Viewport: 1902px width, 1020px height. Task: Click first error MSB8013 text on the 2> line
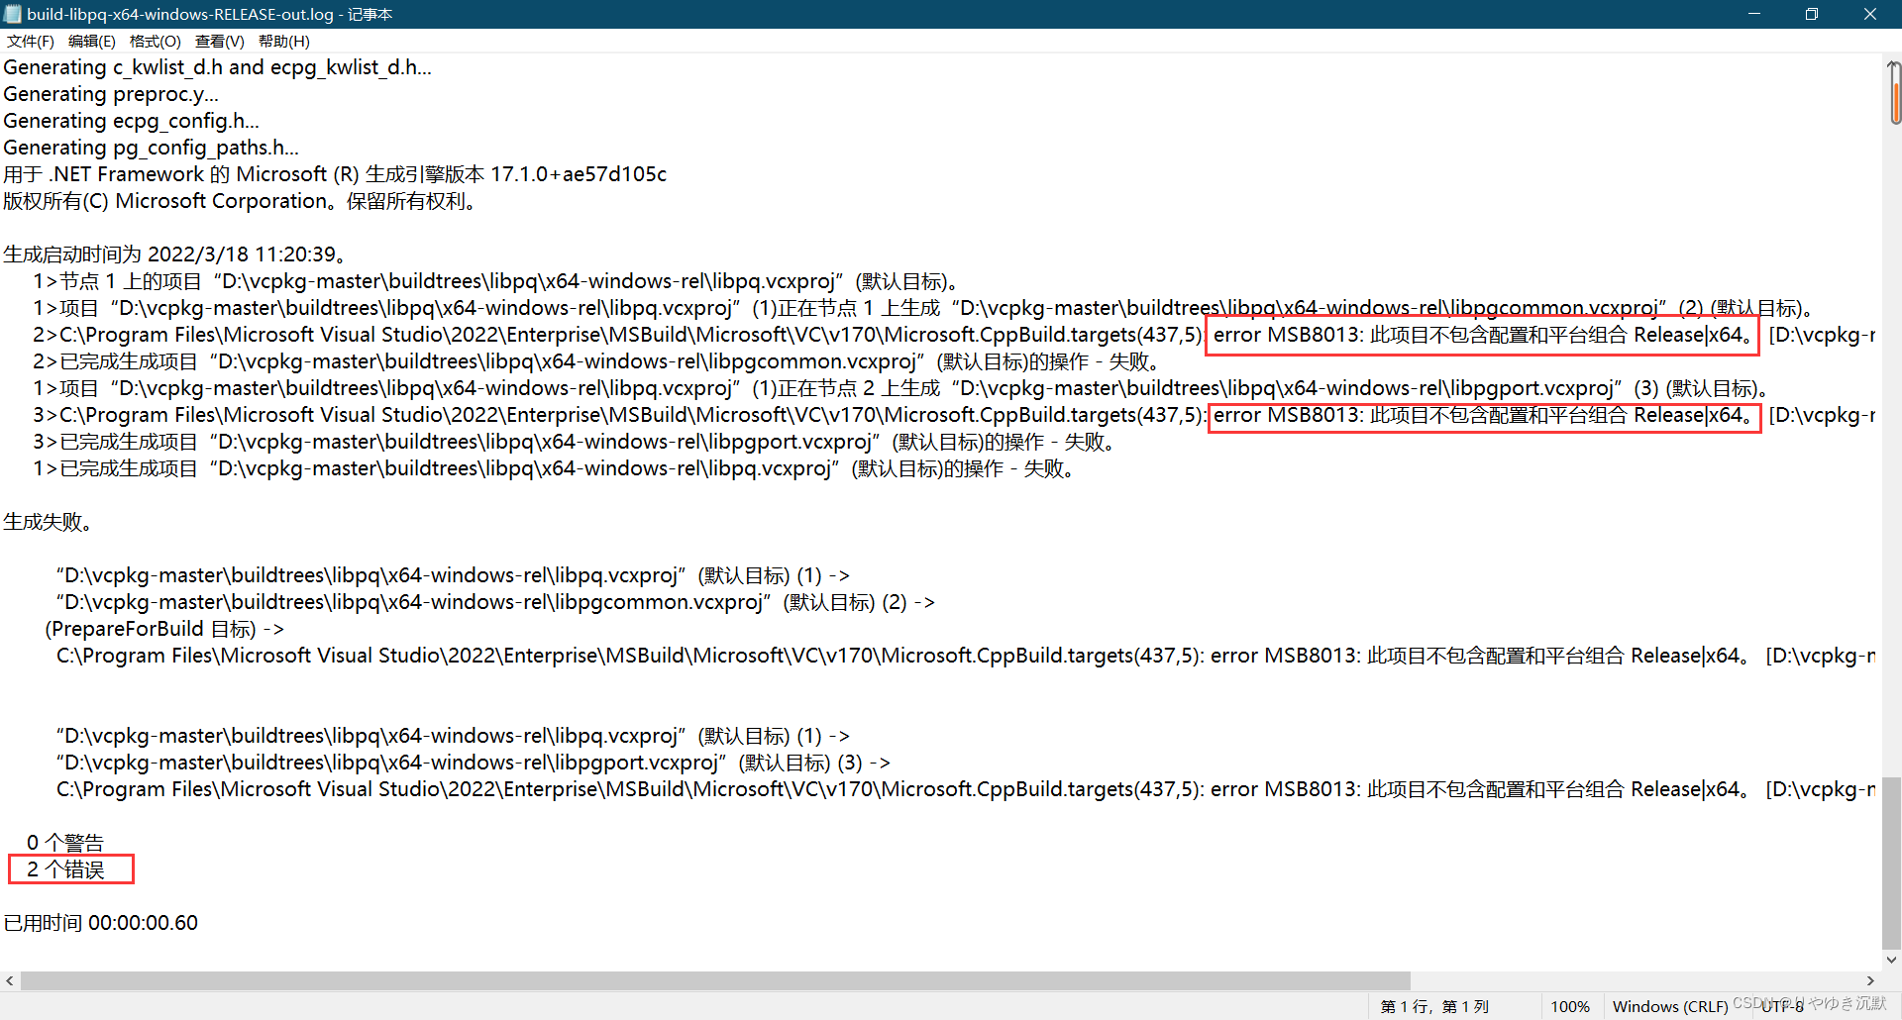(1483, 335)
